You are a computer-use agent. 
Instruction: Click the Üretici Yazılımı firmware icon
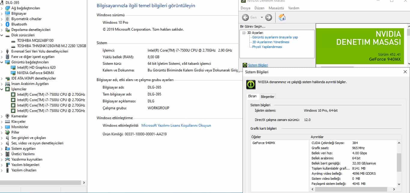coord(8,154)
